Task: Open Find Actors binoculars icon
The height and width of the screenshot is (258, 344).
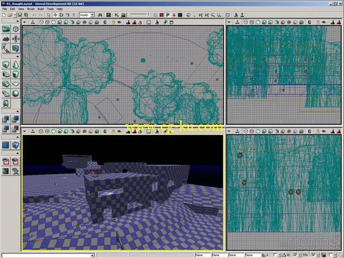Action: [x=100, y=15]
